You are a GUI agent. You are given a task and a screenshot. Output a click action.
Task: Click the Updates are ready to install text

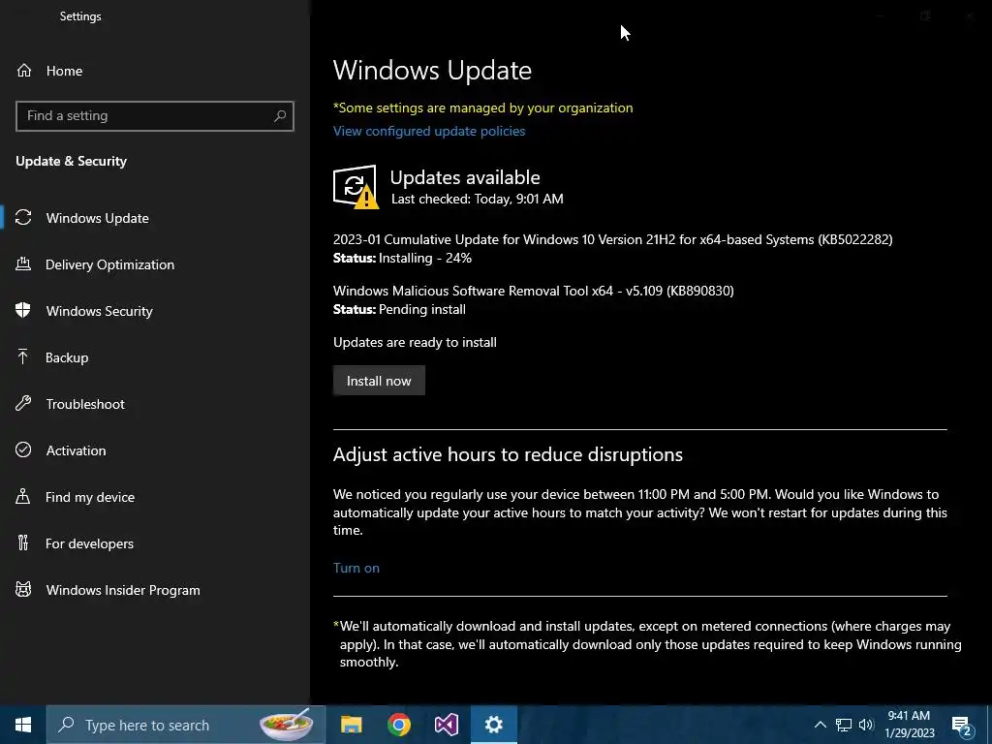[415, 342]
